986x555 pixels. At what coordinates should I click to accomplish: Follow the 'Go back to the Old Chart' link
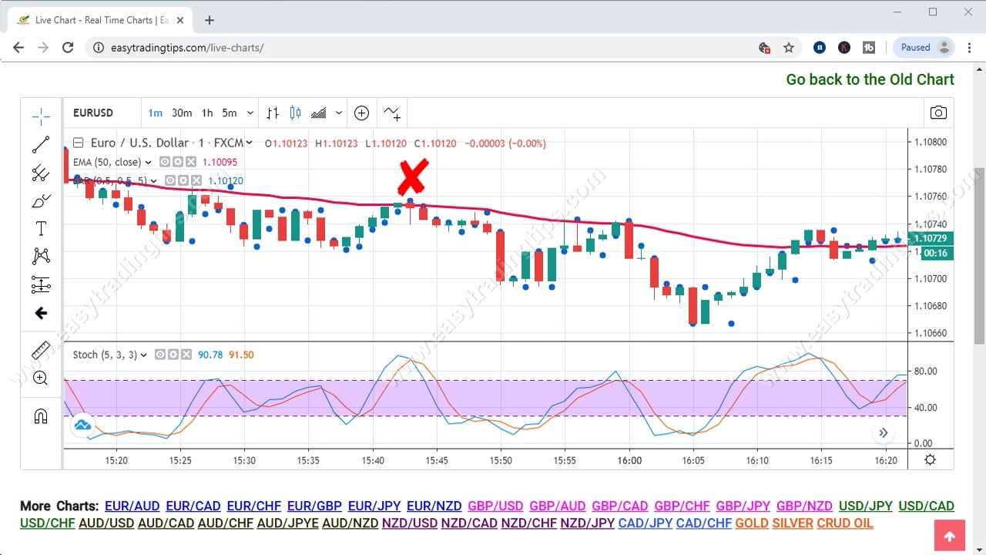[869, 79]
